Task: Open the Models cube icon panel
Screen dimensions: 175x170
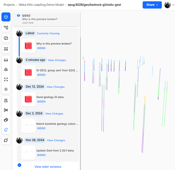Action: [x=6, y=17]
